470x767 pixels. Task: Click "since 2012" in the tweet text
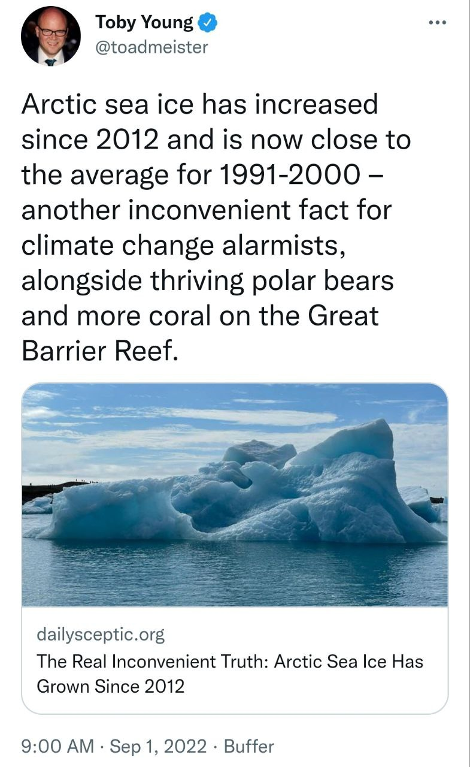click(90, 140)
